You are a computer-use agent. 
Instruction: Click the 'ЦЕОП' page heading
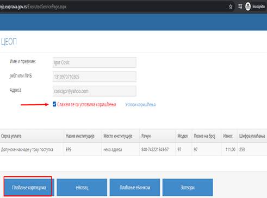(9, 42)
